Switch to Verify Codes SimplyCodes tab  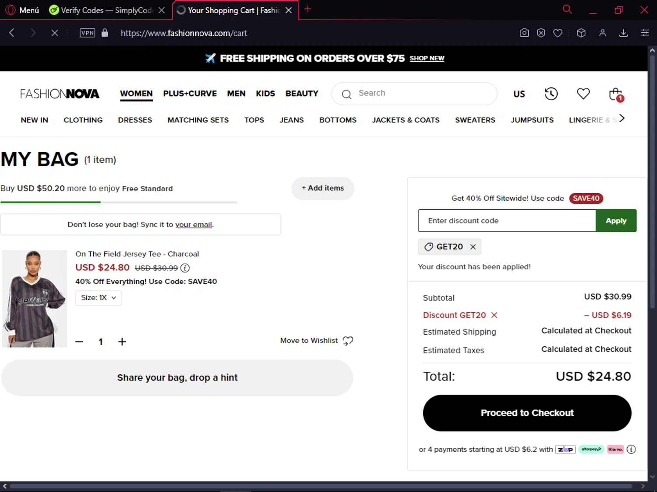pyautogui.click(x=101, y=10)
